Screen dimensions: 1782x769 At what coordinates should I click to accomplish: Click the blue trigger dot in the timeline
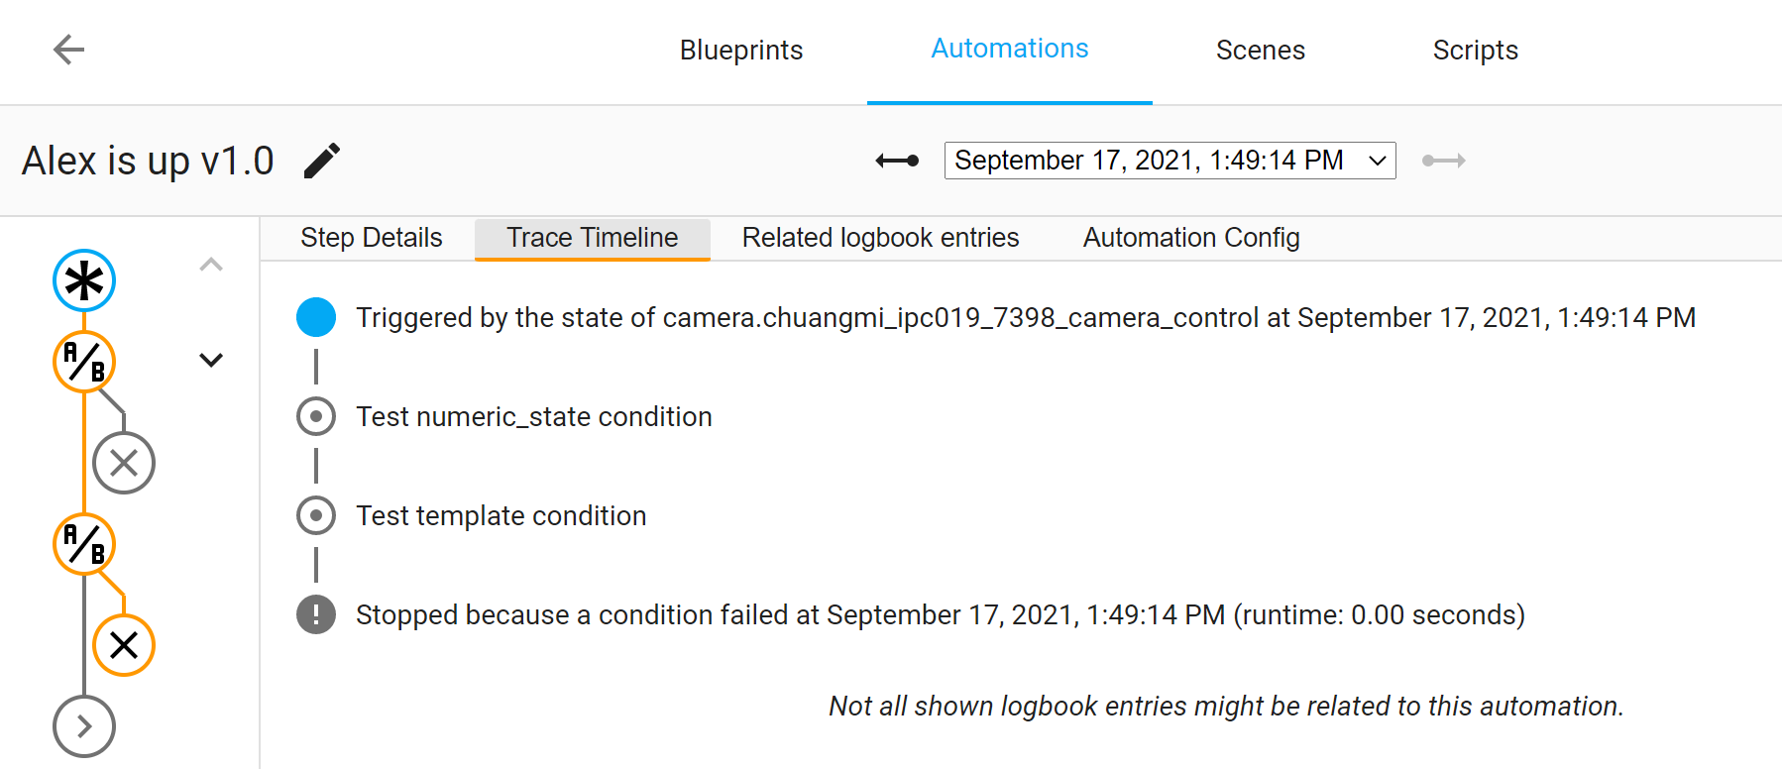point(315,317)
